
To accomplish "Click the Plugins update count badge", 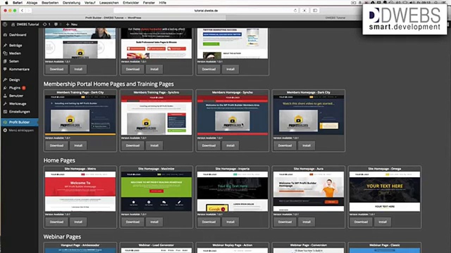I will pos(24,88).
